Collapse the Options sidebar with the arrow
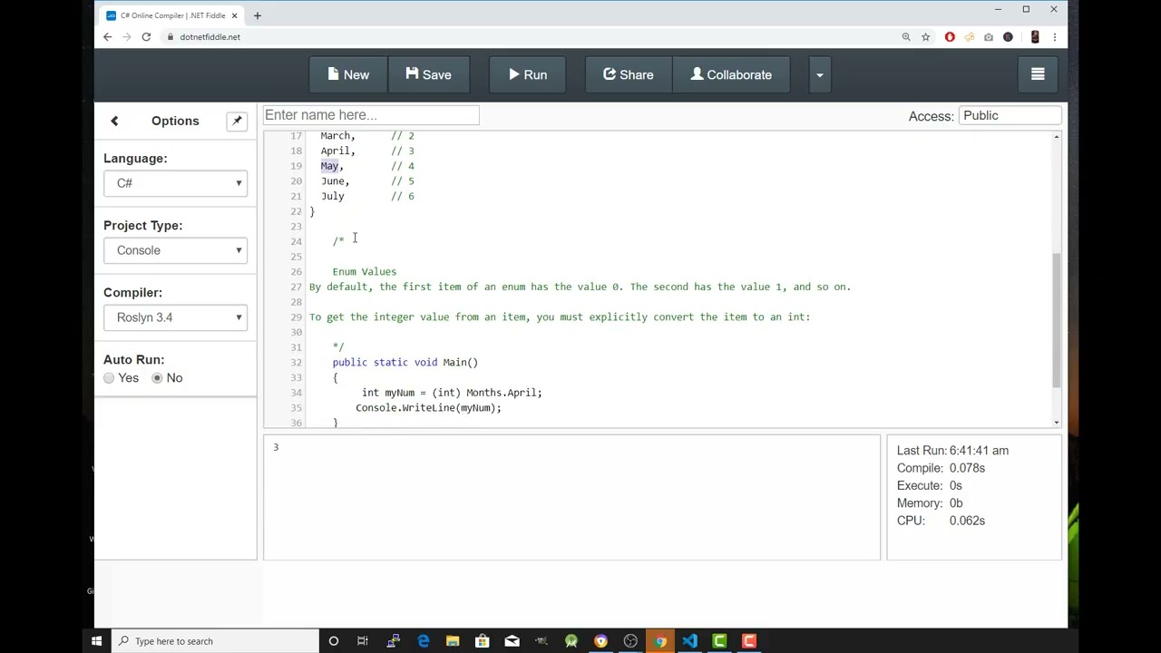The image size is (1161, 653). pyautogui.click(x=114, y=121)
